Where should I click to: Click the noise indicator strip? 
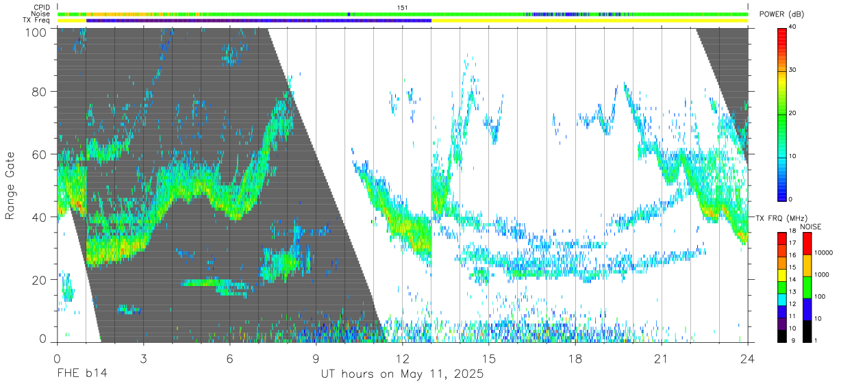coord(403,14)
